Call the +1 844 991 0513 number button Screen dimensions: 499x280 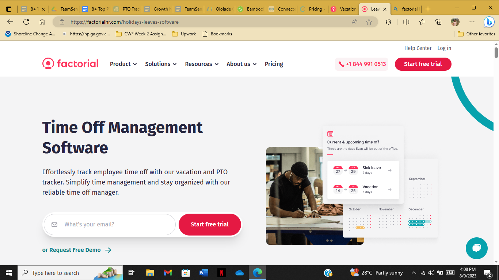(x=362, y=64)
